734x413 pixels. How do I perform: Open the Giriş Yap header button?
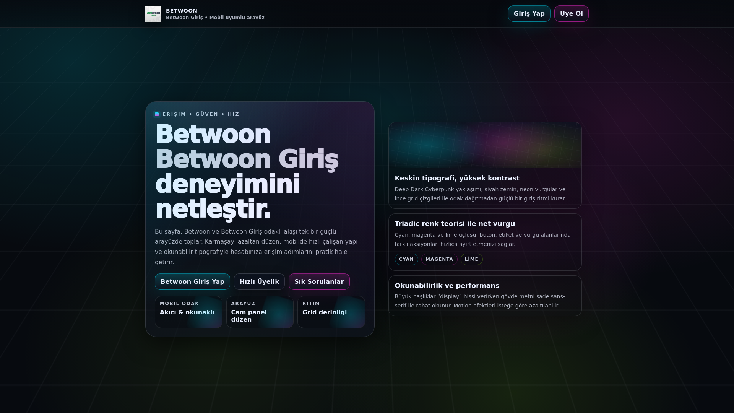point(529,14)
